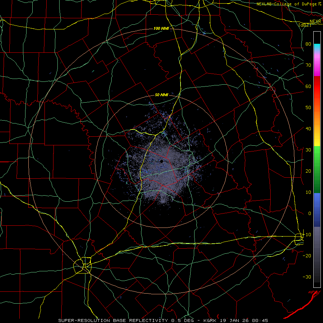Click the 70 value on the dBZ scale
The height and width of the screenshot is (323, 323).
(308, 65)
